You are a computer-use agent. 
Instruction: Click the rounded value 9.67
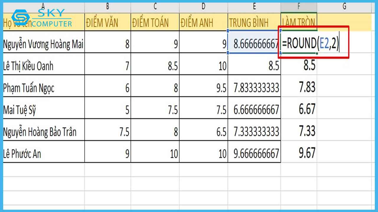coord(299,151)
